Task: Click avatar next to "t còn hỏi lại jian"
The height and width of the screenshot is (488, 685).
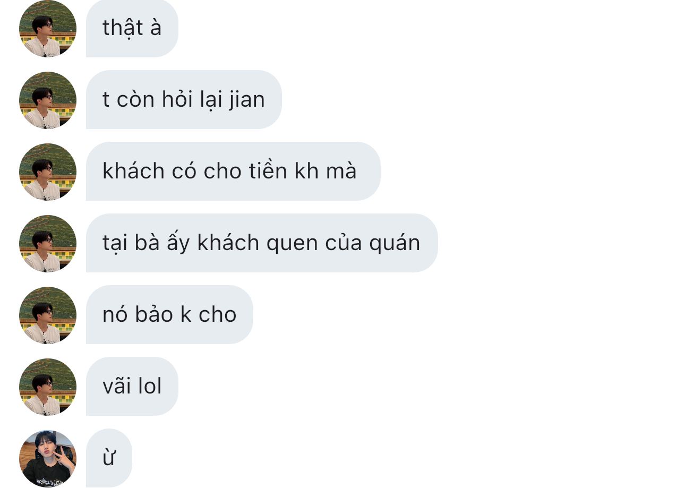Action: pyautogui.click(x=48, y=100)
